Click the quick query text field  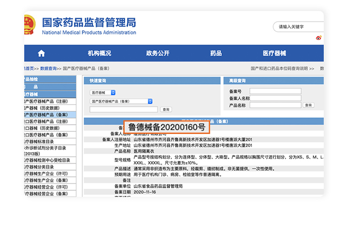[x=123, y=110]
